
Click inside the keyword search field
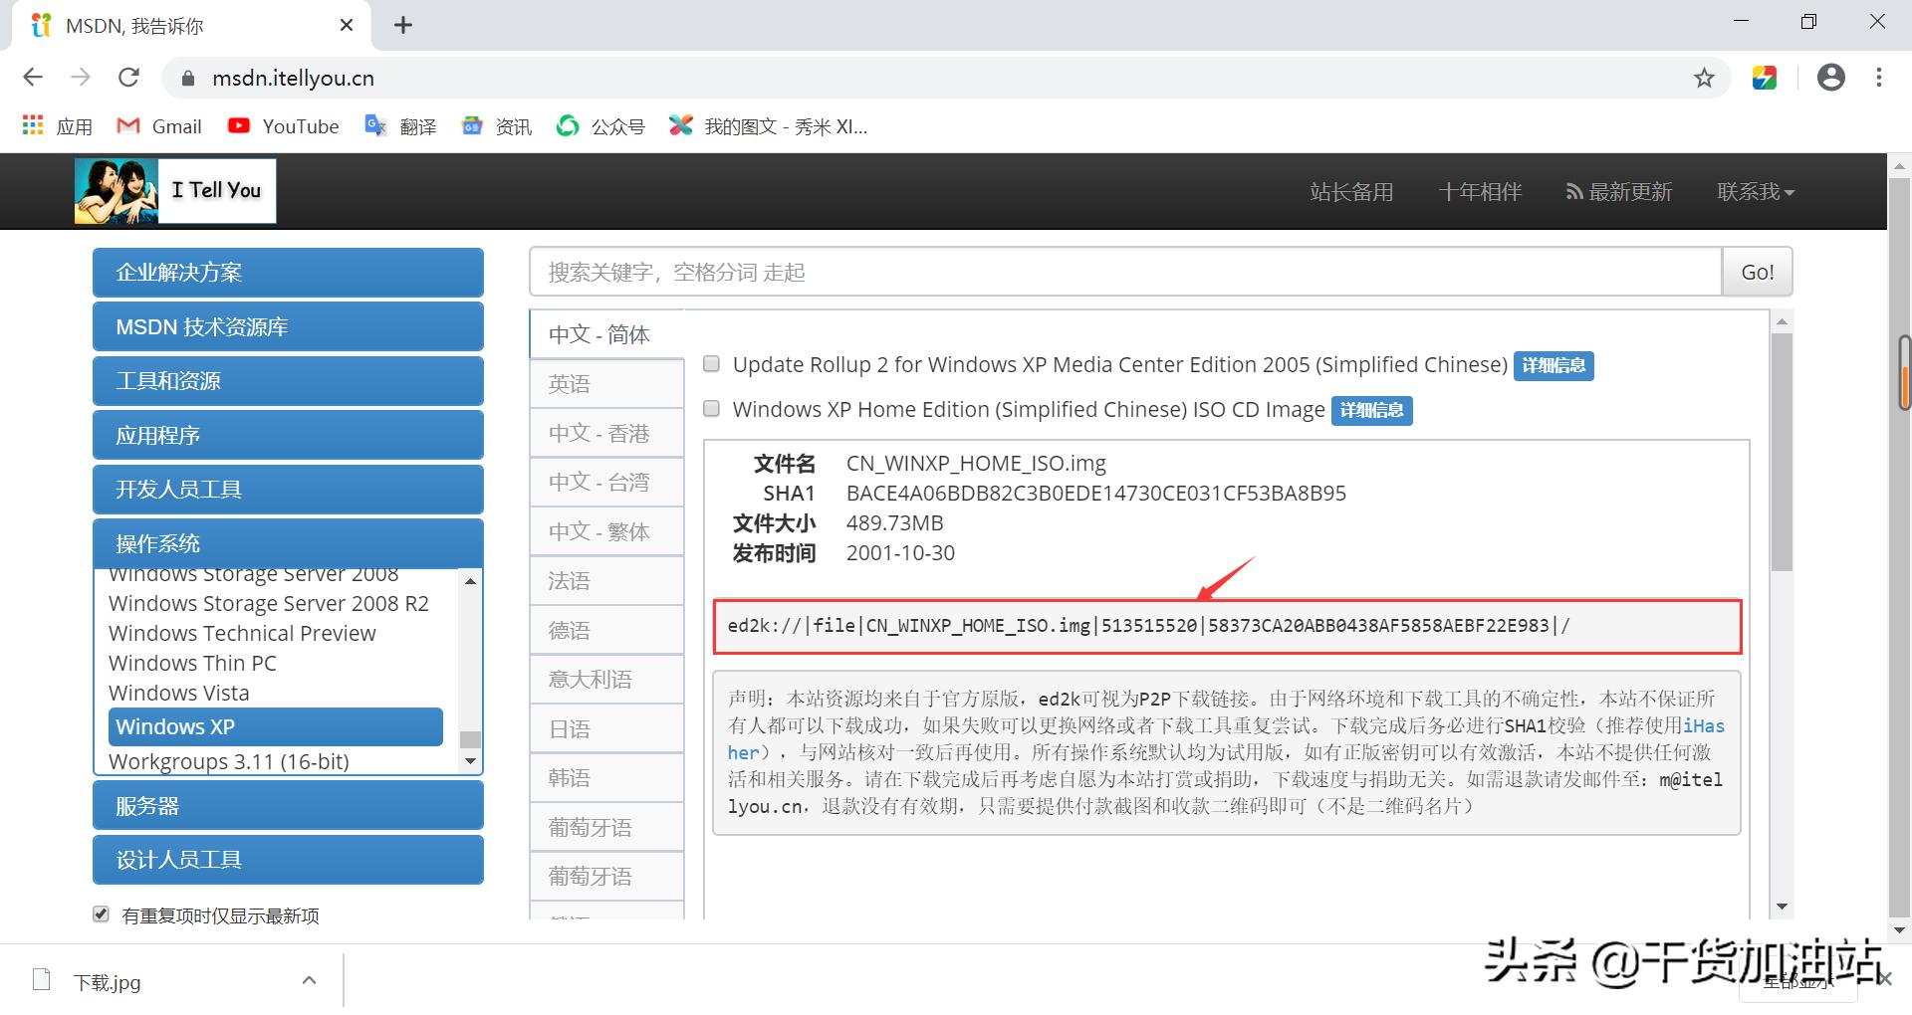1095,272
